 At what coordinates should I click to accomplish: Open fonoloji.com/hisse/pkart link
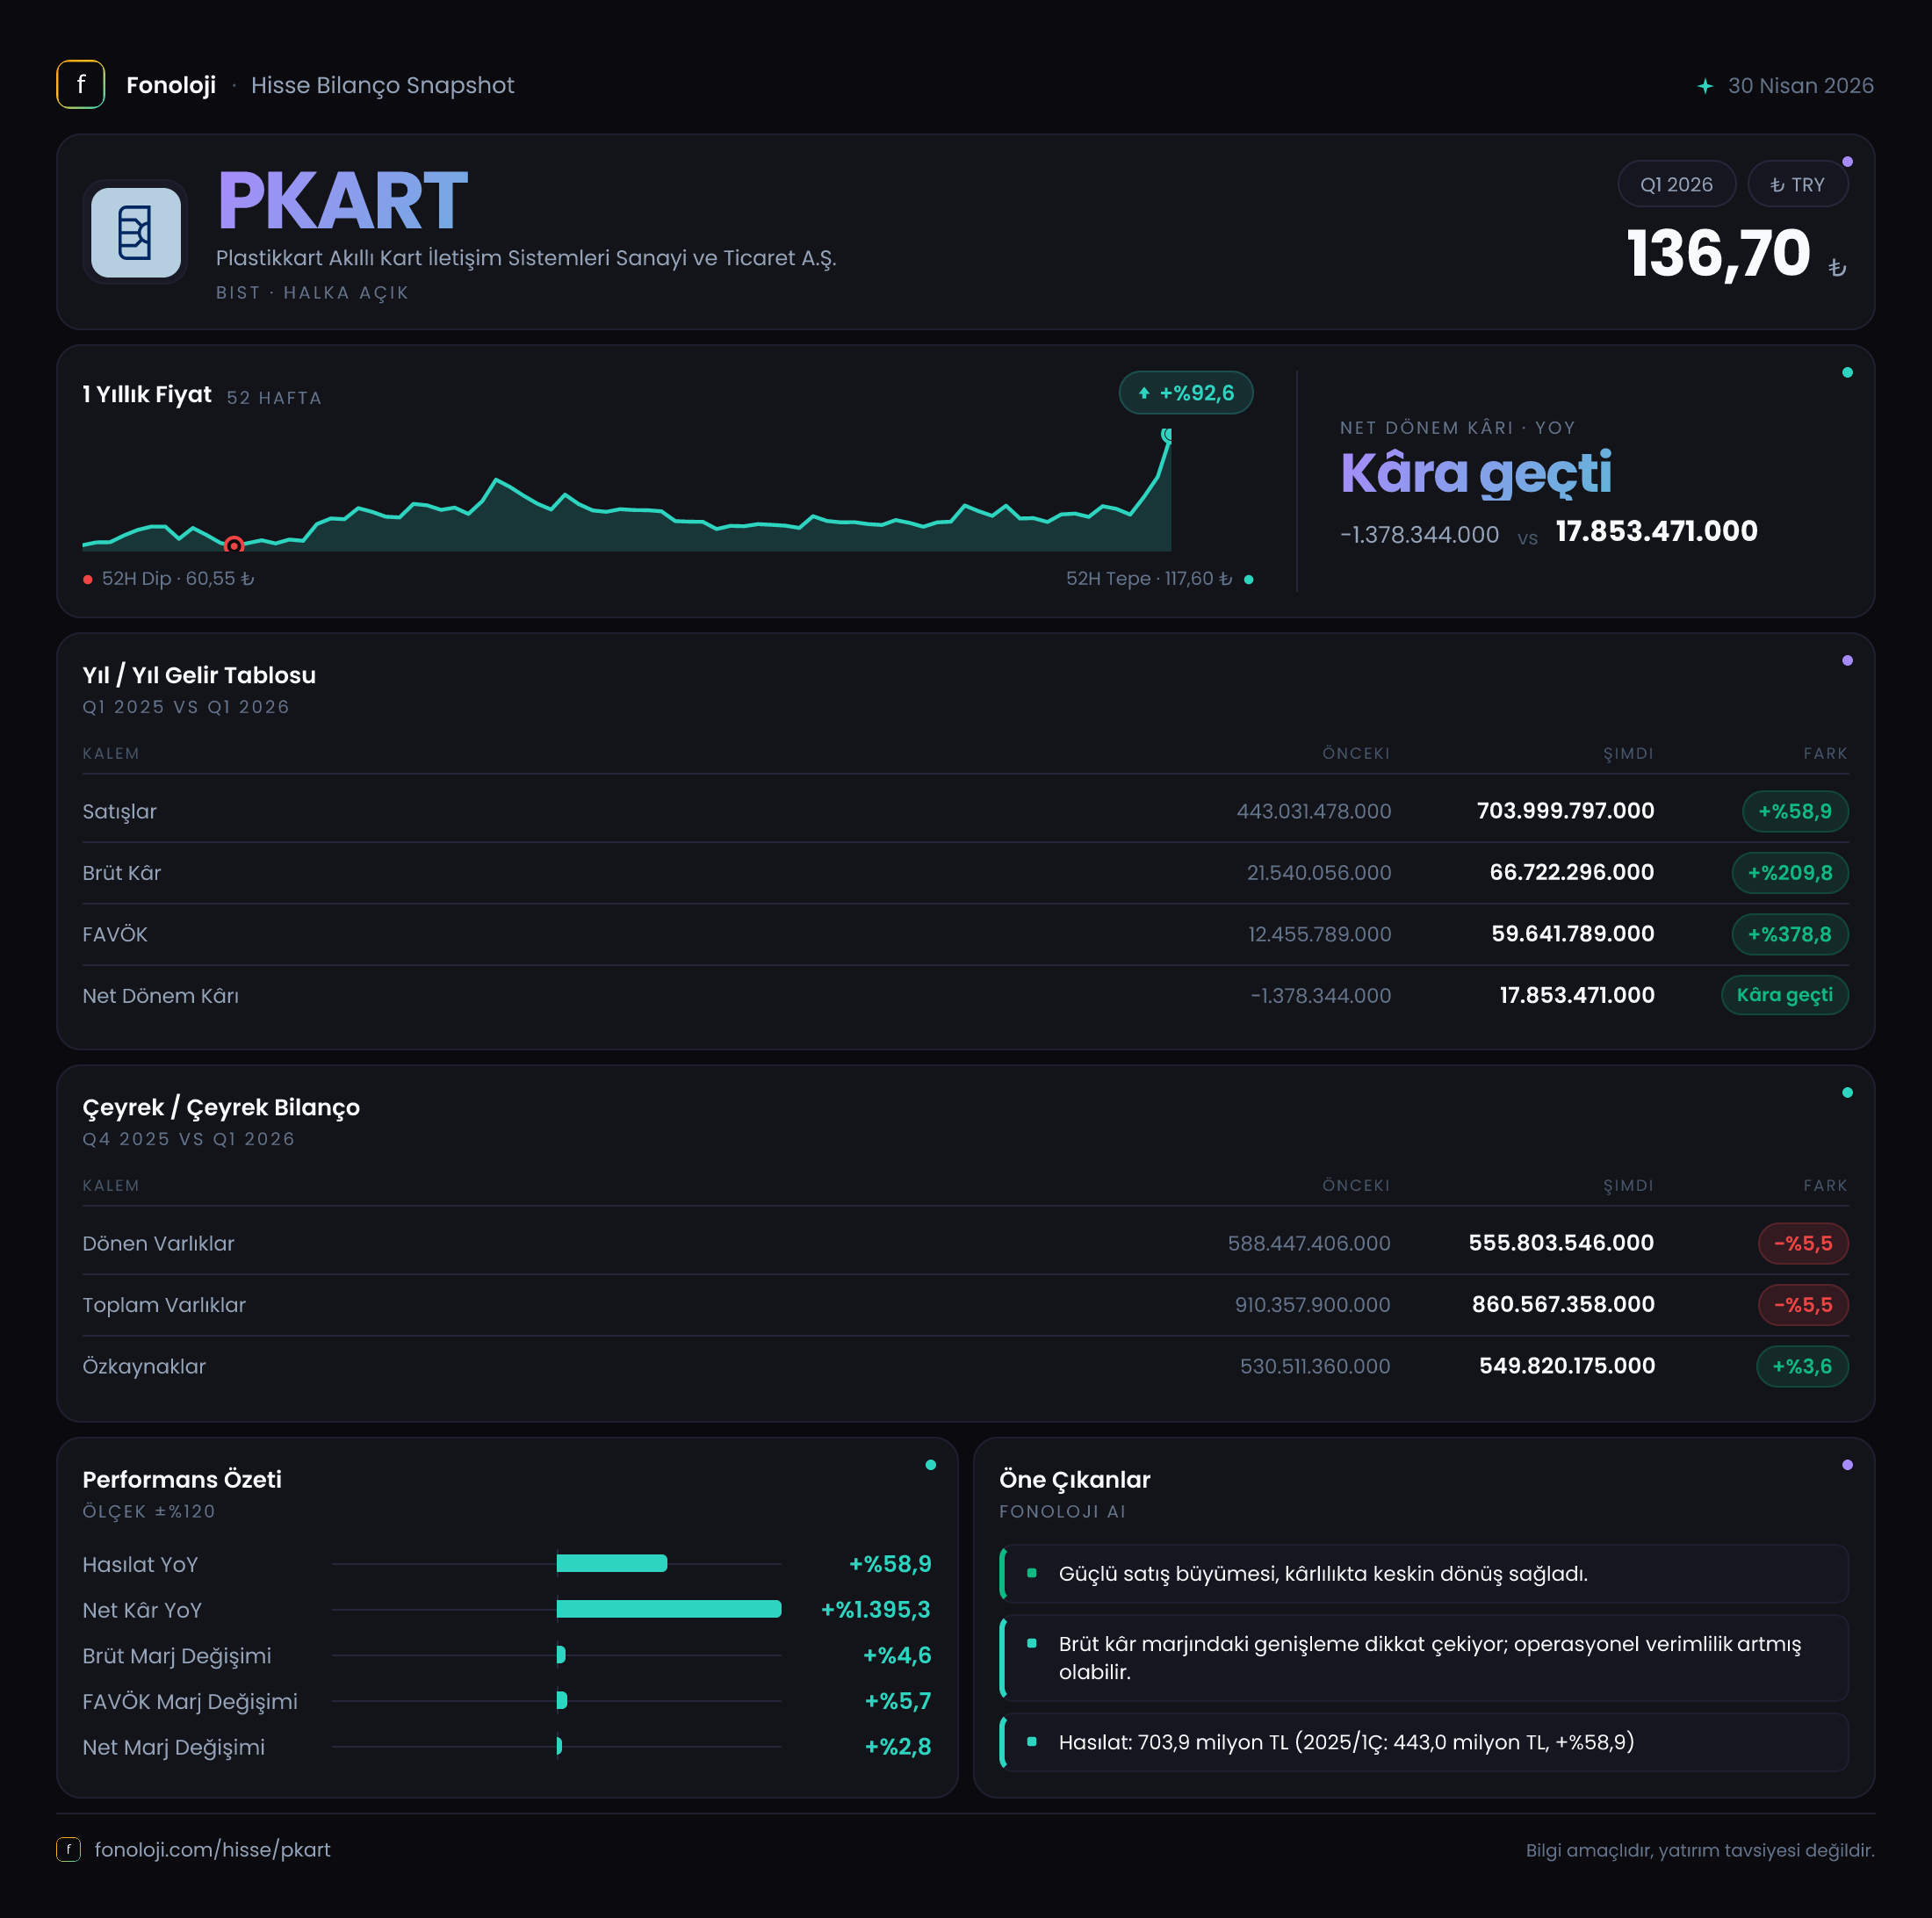212,1849
